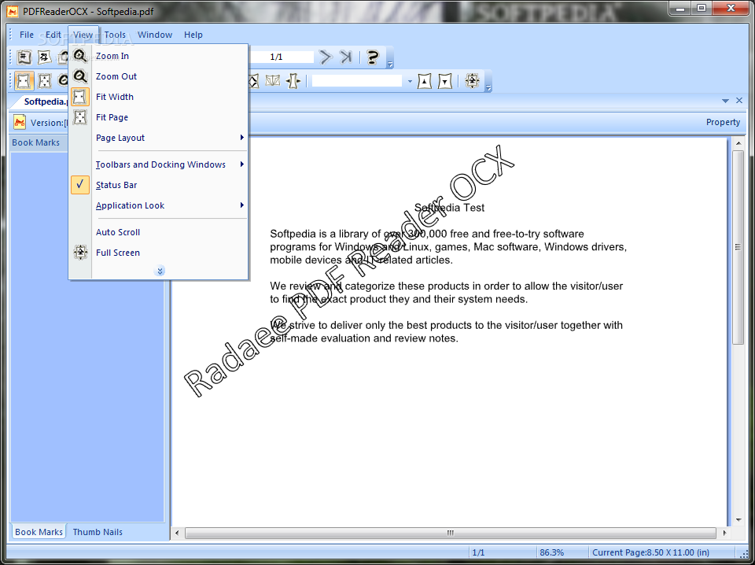
Task: Find previous match with up-arrow icon
Action: (x=424, y=81)
